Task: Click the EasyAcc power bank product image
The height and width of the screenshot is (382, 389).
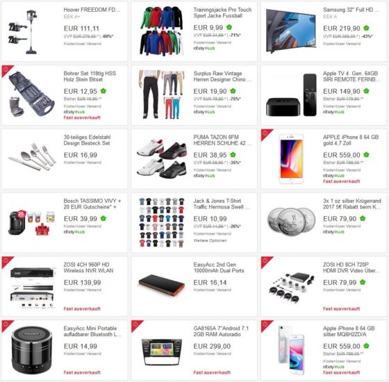Action: (162, 285)
